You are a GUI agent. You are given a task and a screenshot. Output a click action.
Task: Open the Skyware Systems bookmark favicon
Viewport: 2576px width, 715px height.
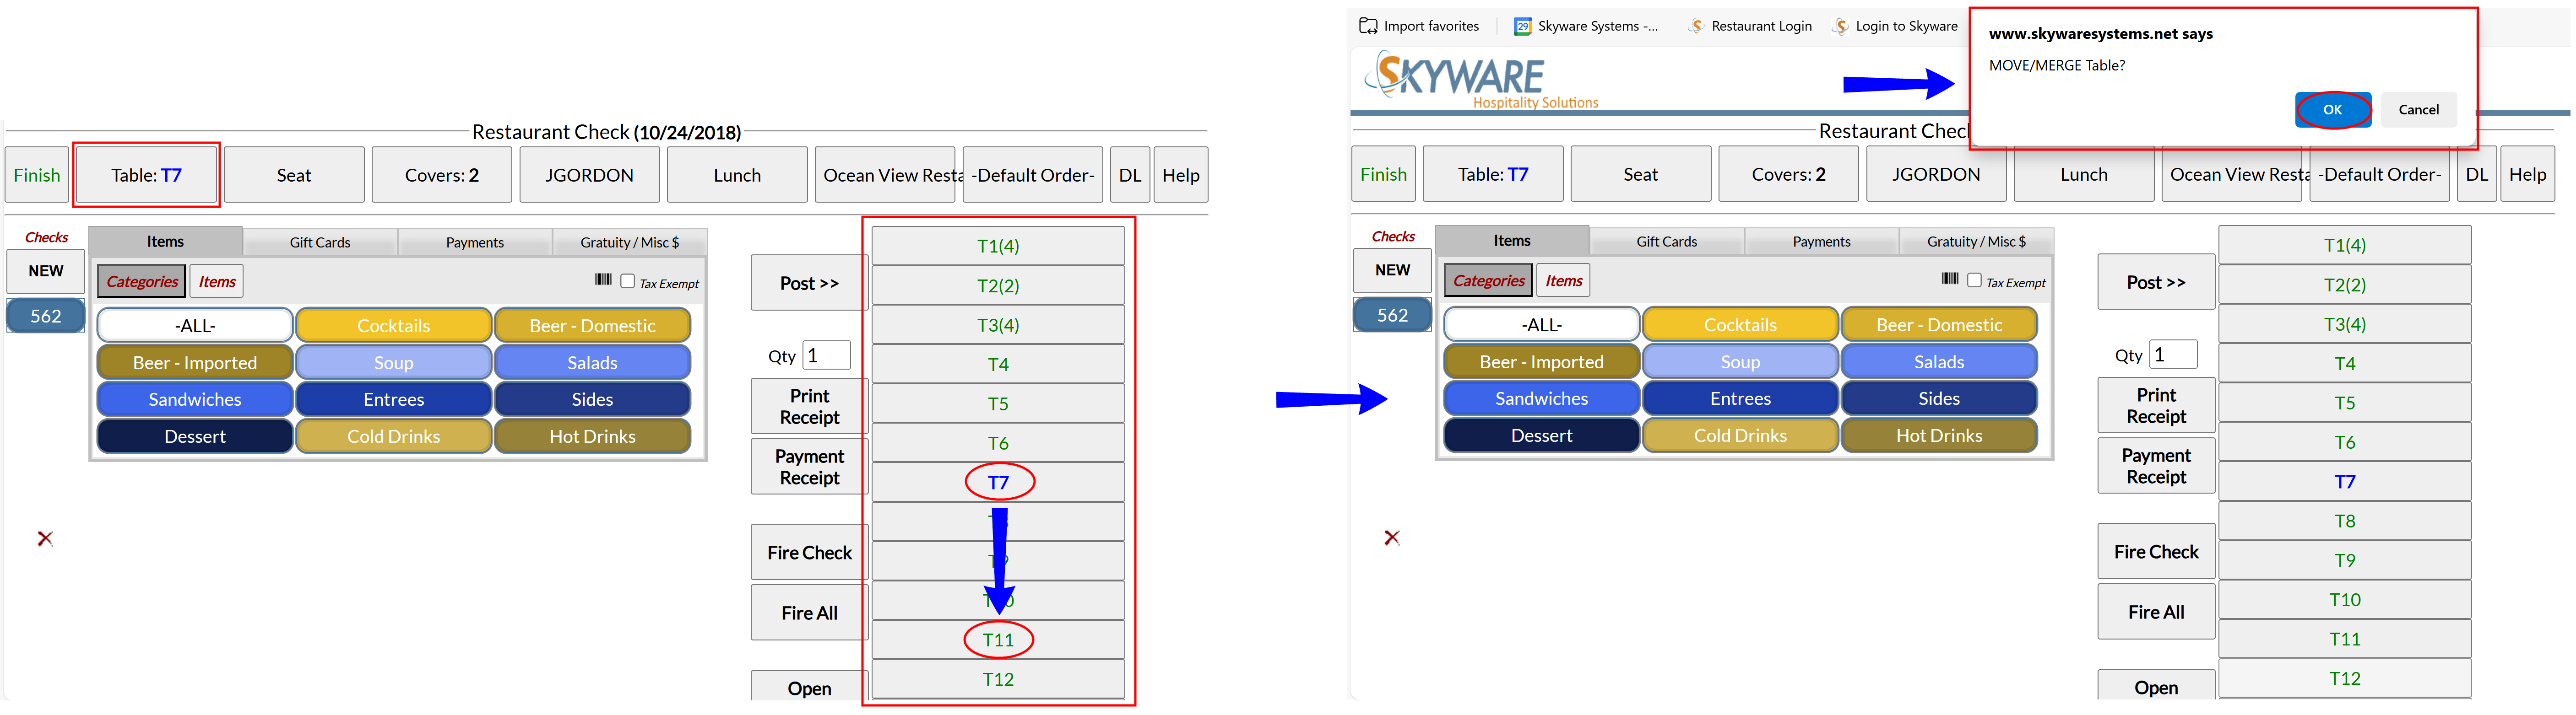tap(1522, 26)
